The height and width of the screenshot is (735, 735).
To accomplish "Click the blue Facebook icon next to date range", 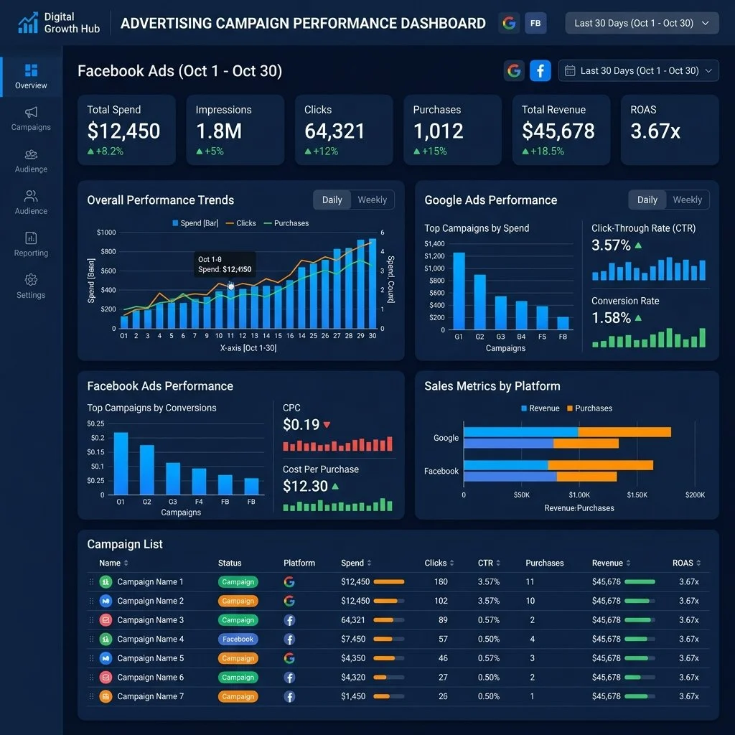I will point(540,71).
